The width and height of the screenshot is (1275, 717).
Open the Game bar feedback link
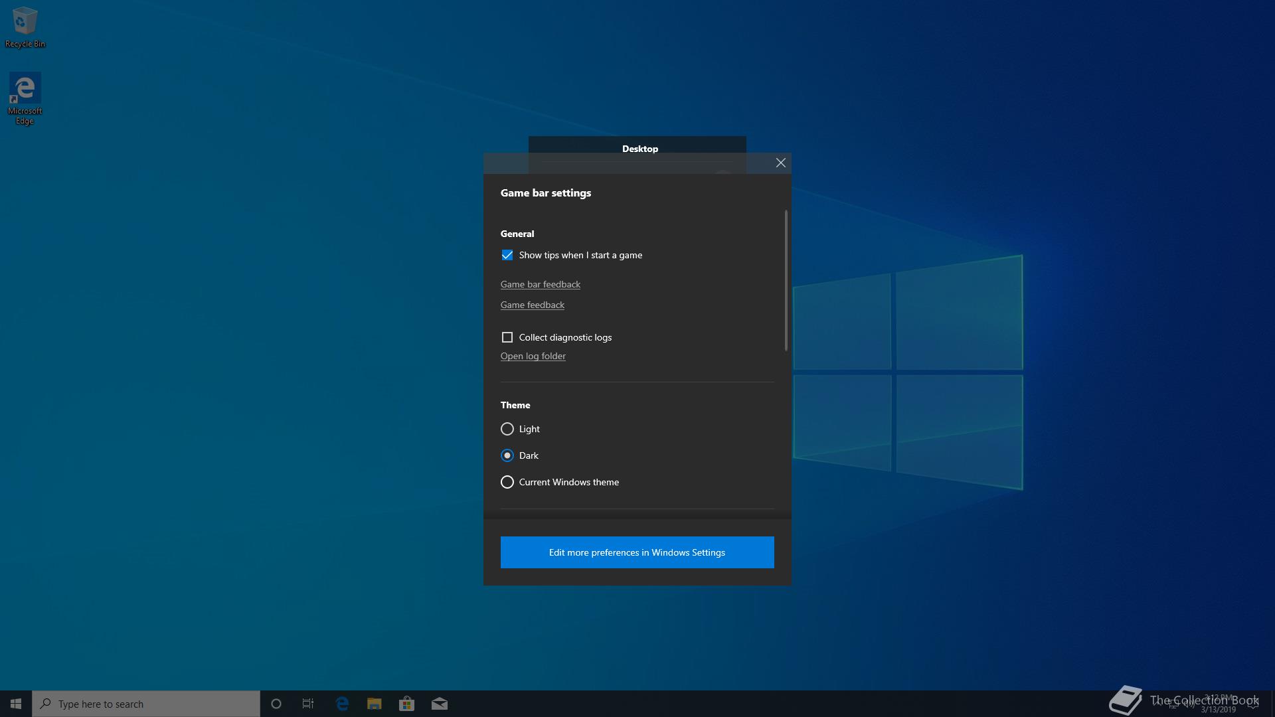coord(540,285)
